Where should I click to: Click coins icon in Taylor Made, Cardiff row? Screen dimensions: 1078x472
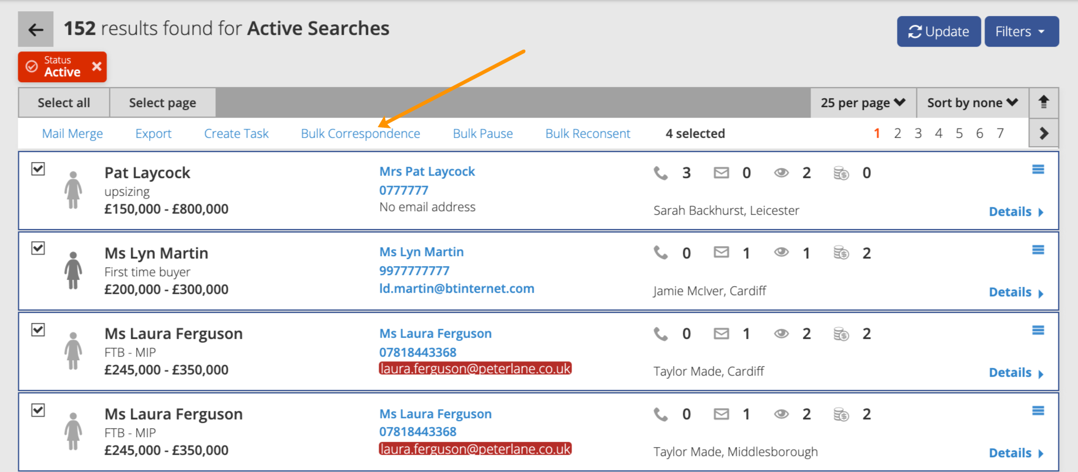(841, 334)
